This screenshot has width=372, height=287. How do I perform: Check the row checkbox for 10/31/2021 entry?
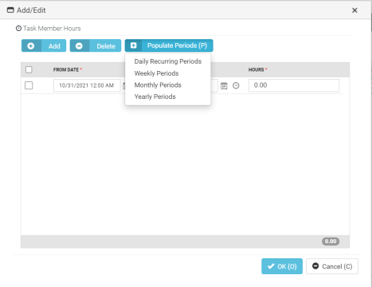coord(29,85)
